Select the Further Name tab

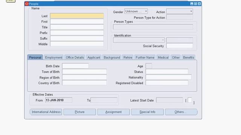click(x=145, y=57)
